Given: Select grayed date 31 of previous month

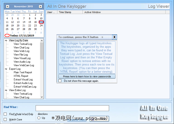Looking at the screenshot, I should (x=24, y=15).
